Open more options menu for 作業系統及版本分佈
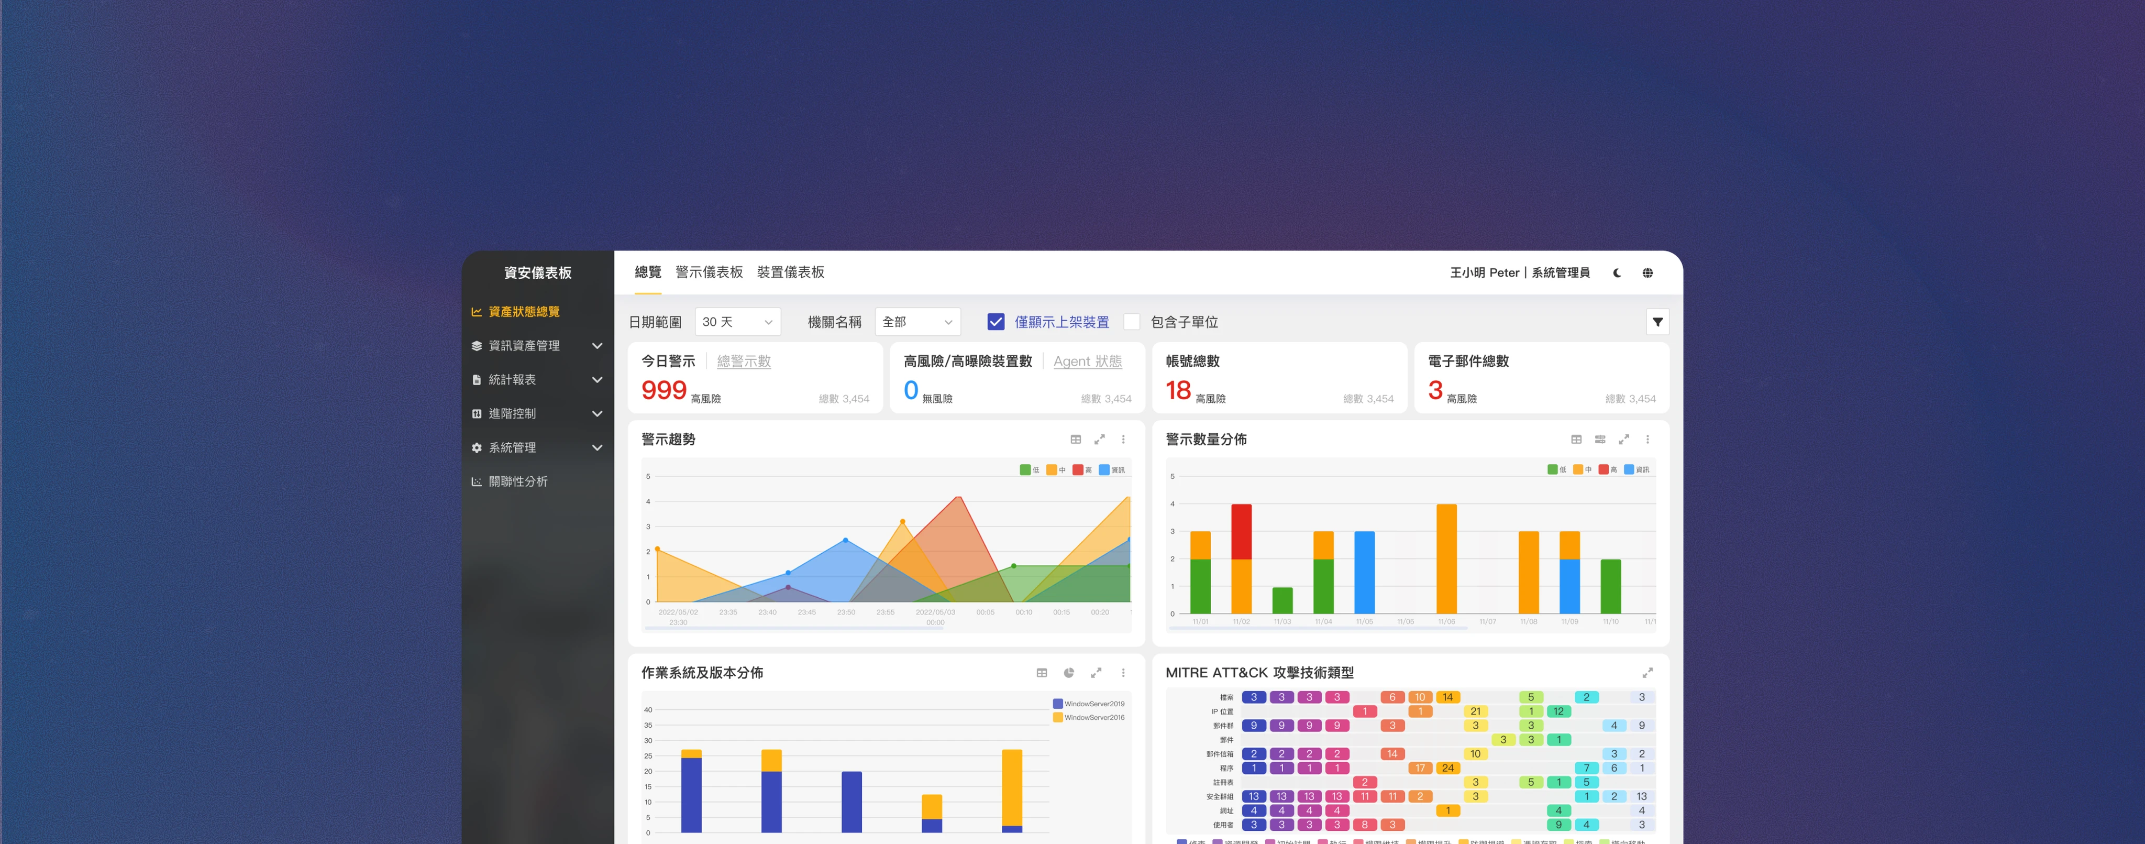Screen dimensions: 2145x844 1122,672
